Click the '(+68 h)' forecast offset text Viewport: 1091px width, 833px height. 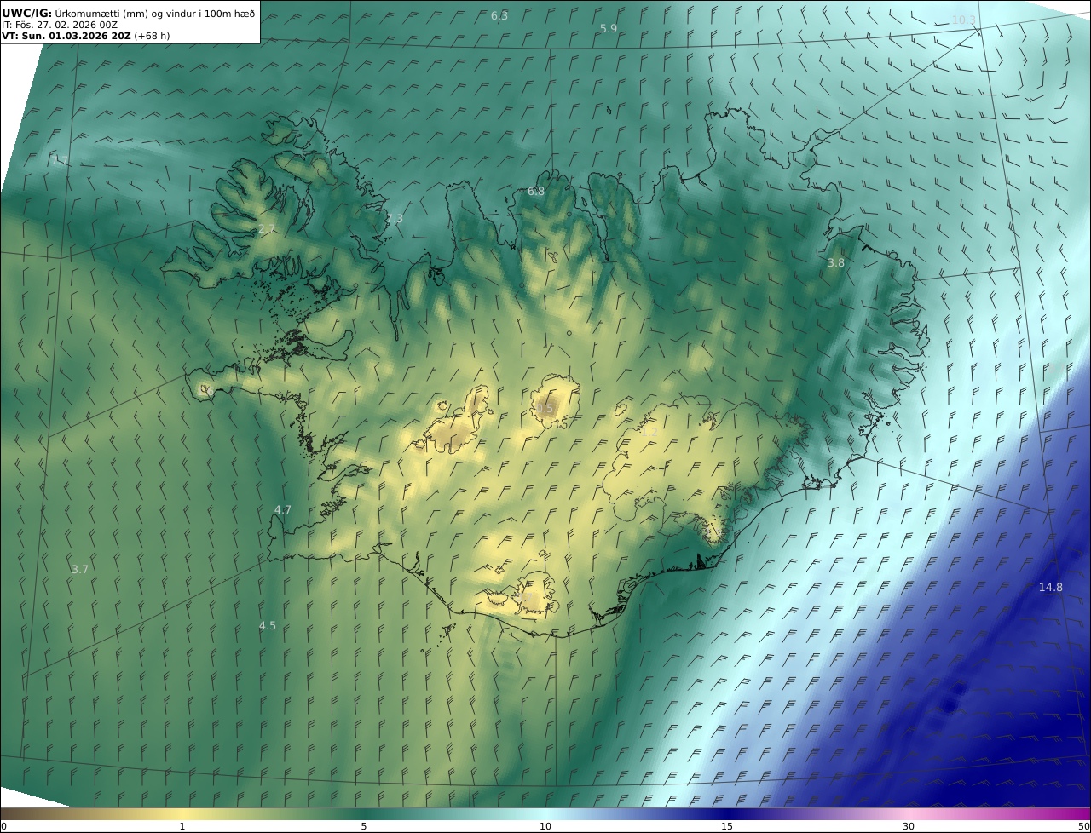[152, 36]
